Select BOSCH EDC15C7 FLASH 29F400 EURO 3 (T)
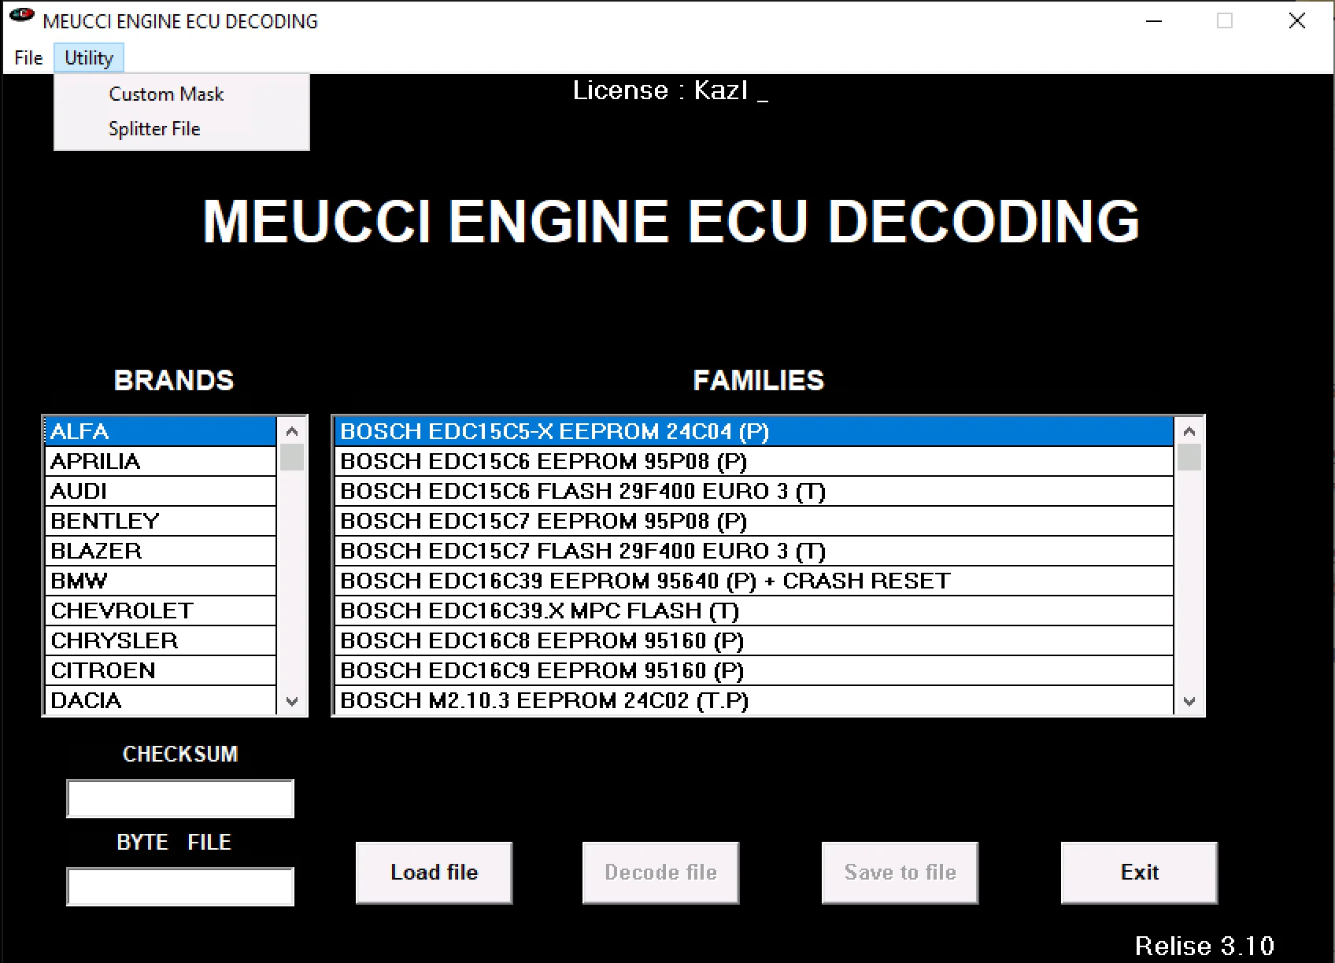The image size is (1335, 963). click(x=754, y=552)
